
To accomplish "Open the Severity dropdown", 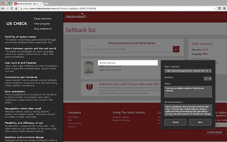I will [207, 78].
